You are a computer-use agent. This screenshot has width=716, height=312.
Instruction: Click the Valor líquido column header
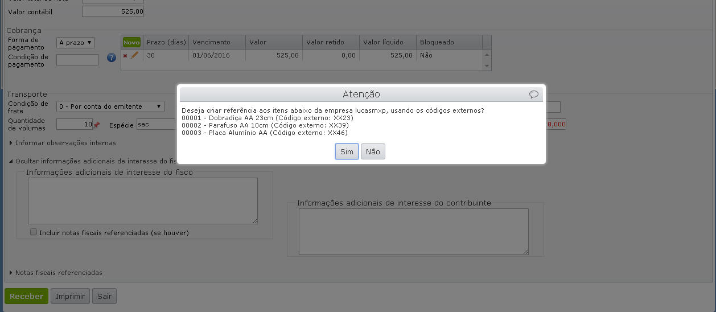[388, 42]
